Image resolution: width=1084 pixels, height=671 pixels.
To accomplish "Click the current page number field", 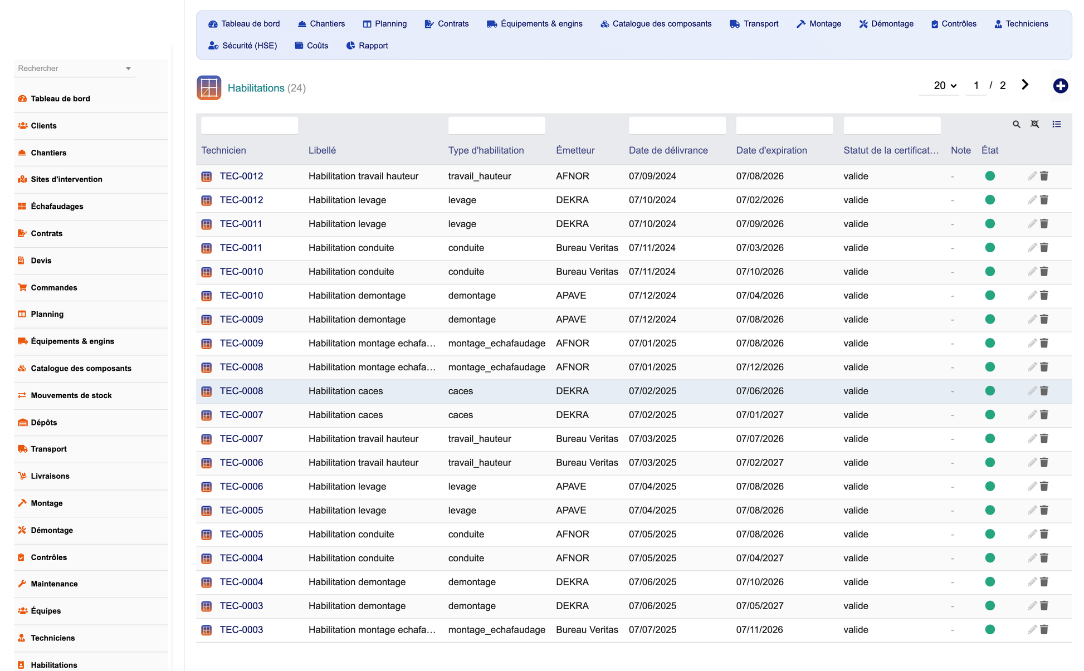I will pos(976,86).
